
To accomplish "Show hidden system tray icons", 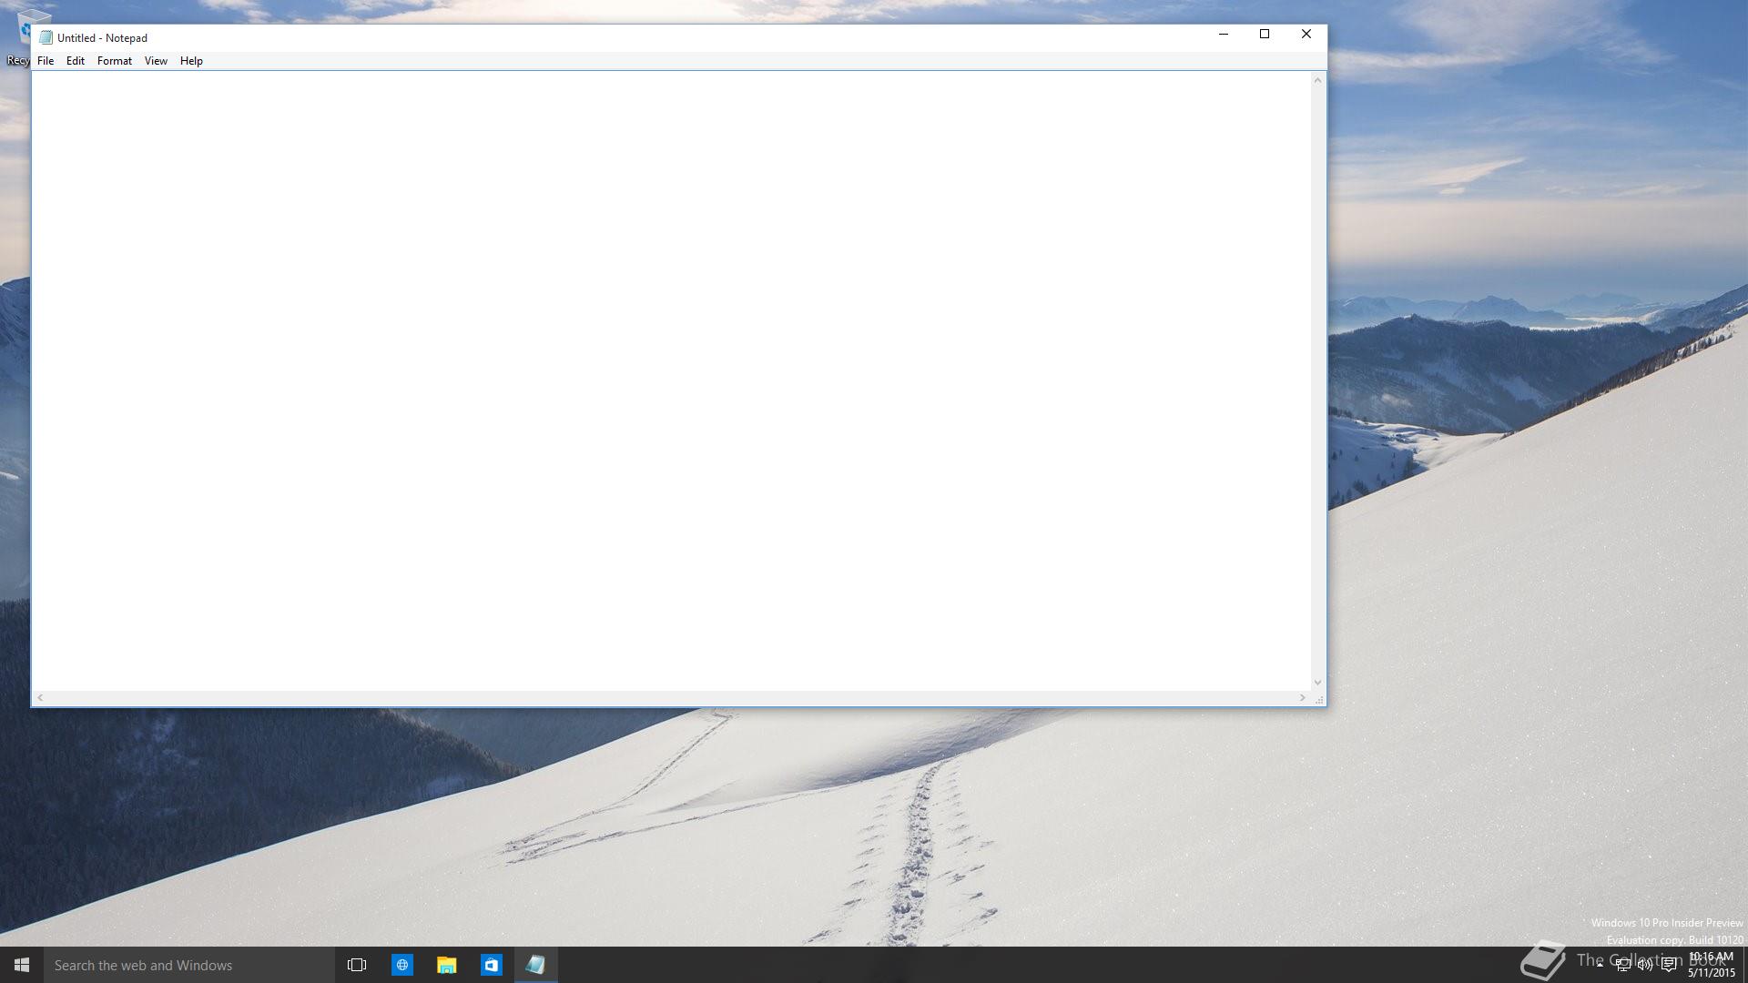I will [1600, 965].
